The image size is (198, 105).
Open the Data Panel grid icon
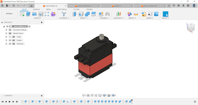point(2,6)
